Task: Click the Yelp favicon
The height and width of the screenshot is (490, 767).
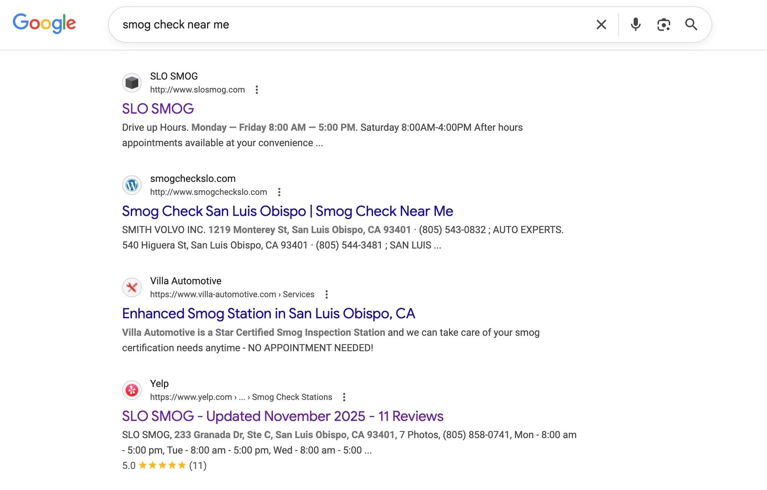Action: 132,390
